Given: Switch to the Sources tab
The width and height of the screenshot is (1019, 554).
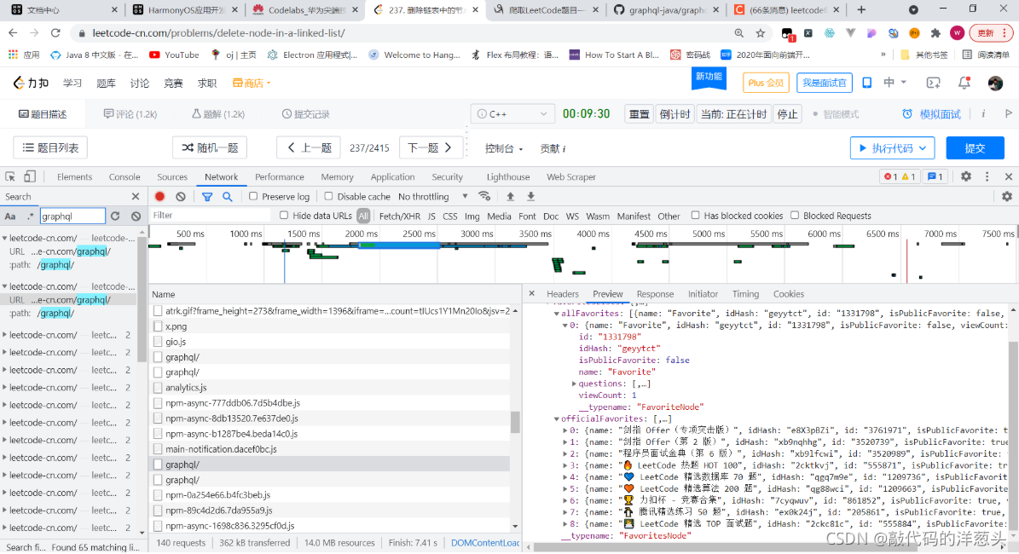Looking at the screenshot, I should tap(172, 176).
